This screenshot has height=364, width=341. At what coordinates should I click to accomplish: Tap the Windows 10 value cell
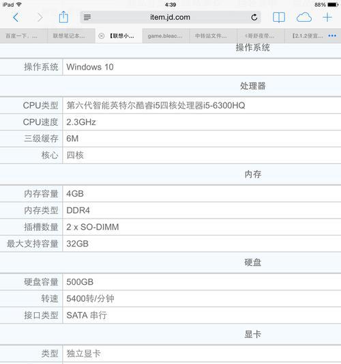(202, 67)
